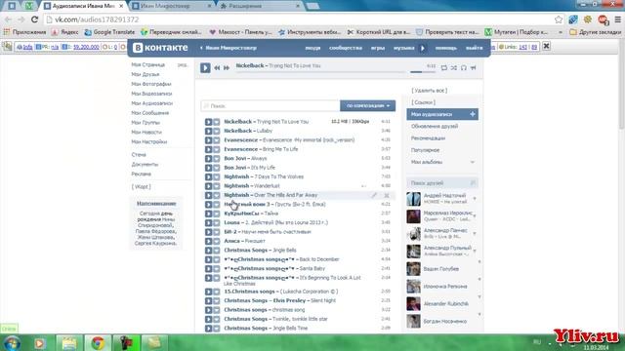Screen dimensions: 625x351
Task: Switch to the Иван Микростовер browser tab
Action: (172, 6)
